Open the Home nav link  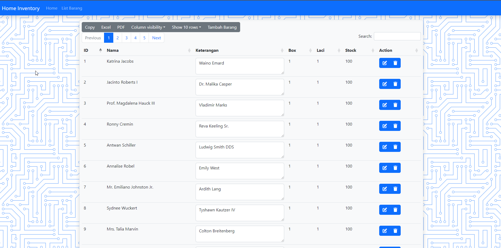(51, 8)
